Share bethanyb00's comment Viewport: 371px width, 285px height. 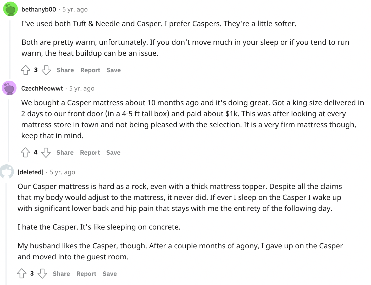coord(65,70)
